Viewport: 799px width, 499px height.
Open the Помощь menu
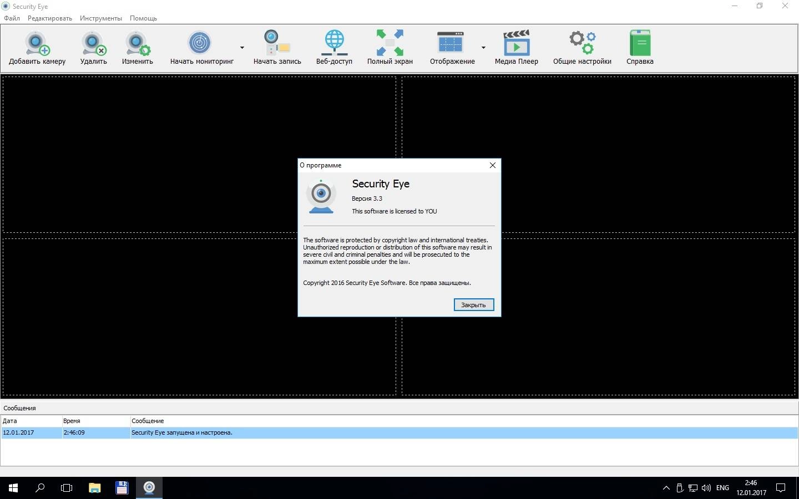[143, 18]
